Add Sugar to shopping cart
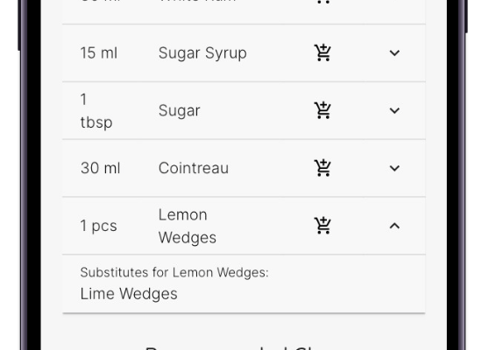 point(323,110)
